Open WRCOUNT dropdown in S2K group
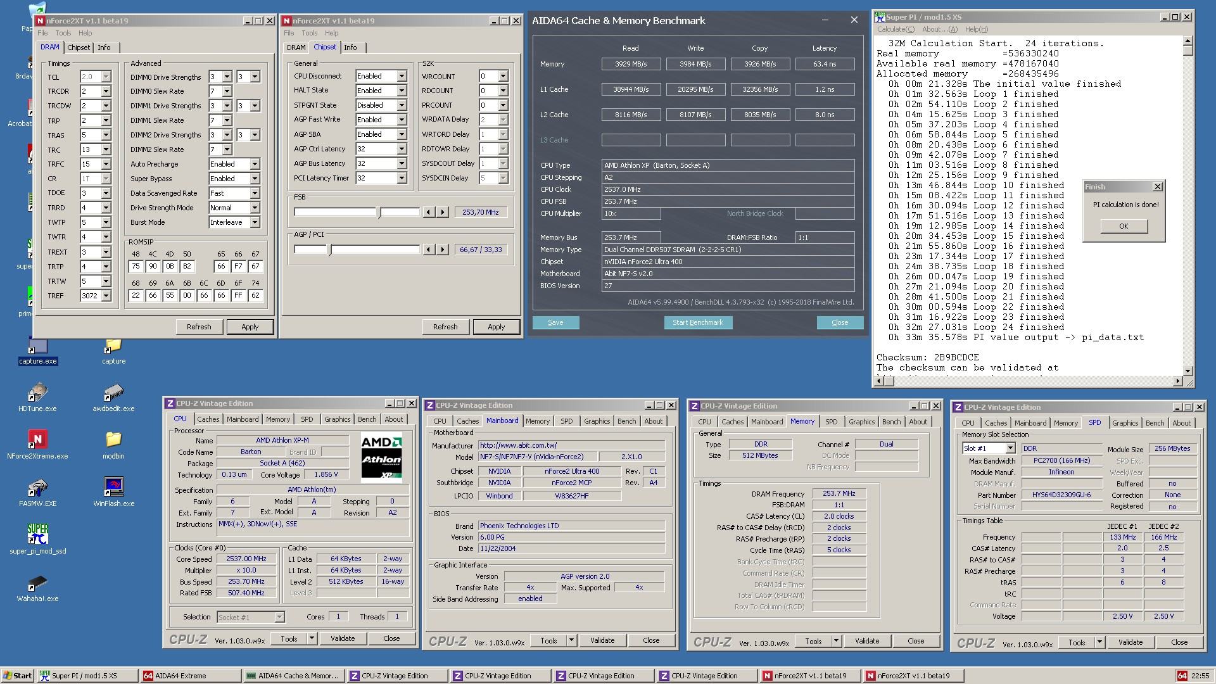The height and width of the screenshot is (684, 1216). (x=503, y=76)
